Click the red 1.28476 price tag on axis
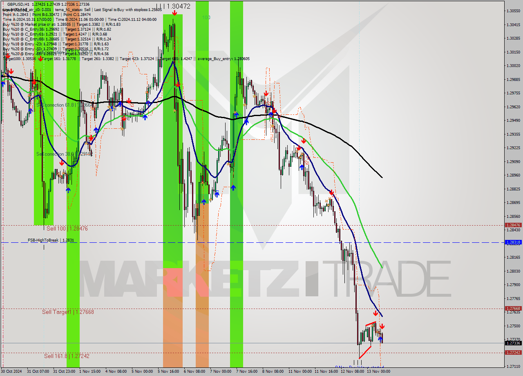 point(513,225)
